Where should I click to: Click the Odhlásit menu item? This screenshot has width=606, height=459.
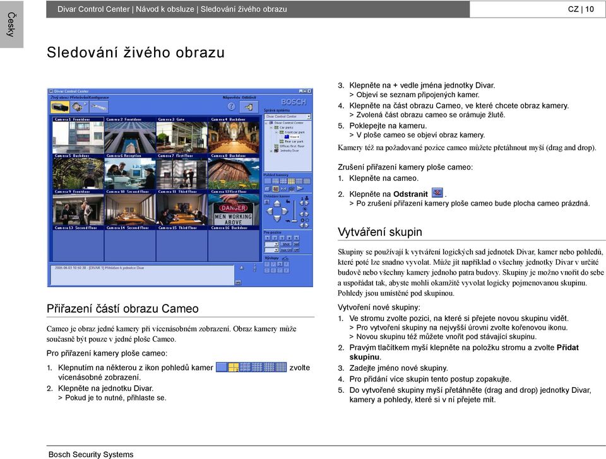click(x=249, y=98)
